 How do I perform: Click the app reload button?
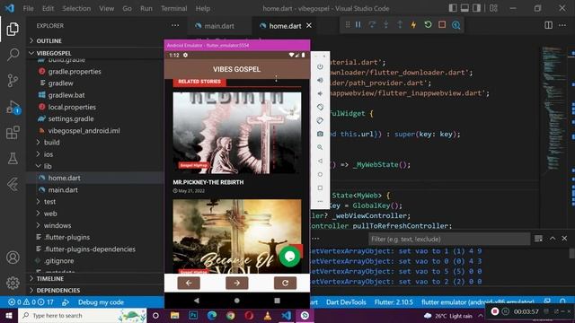pyautogui.click(x=285, y=284)
